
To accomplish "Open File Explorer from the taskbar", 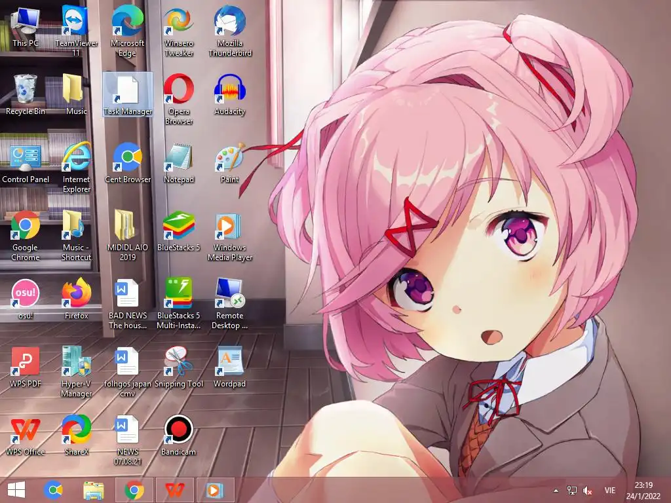I will click(93, 490).
